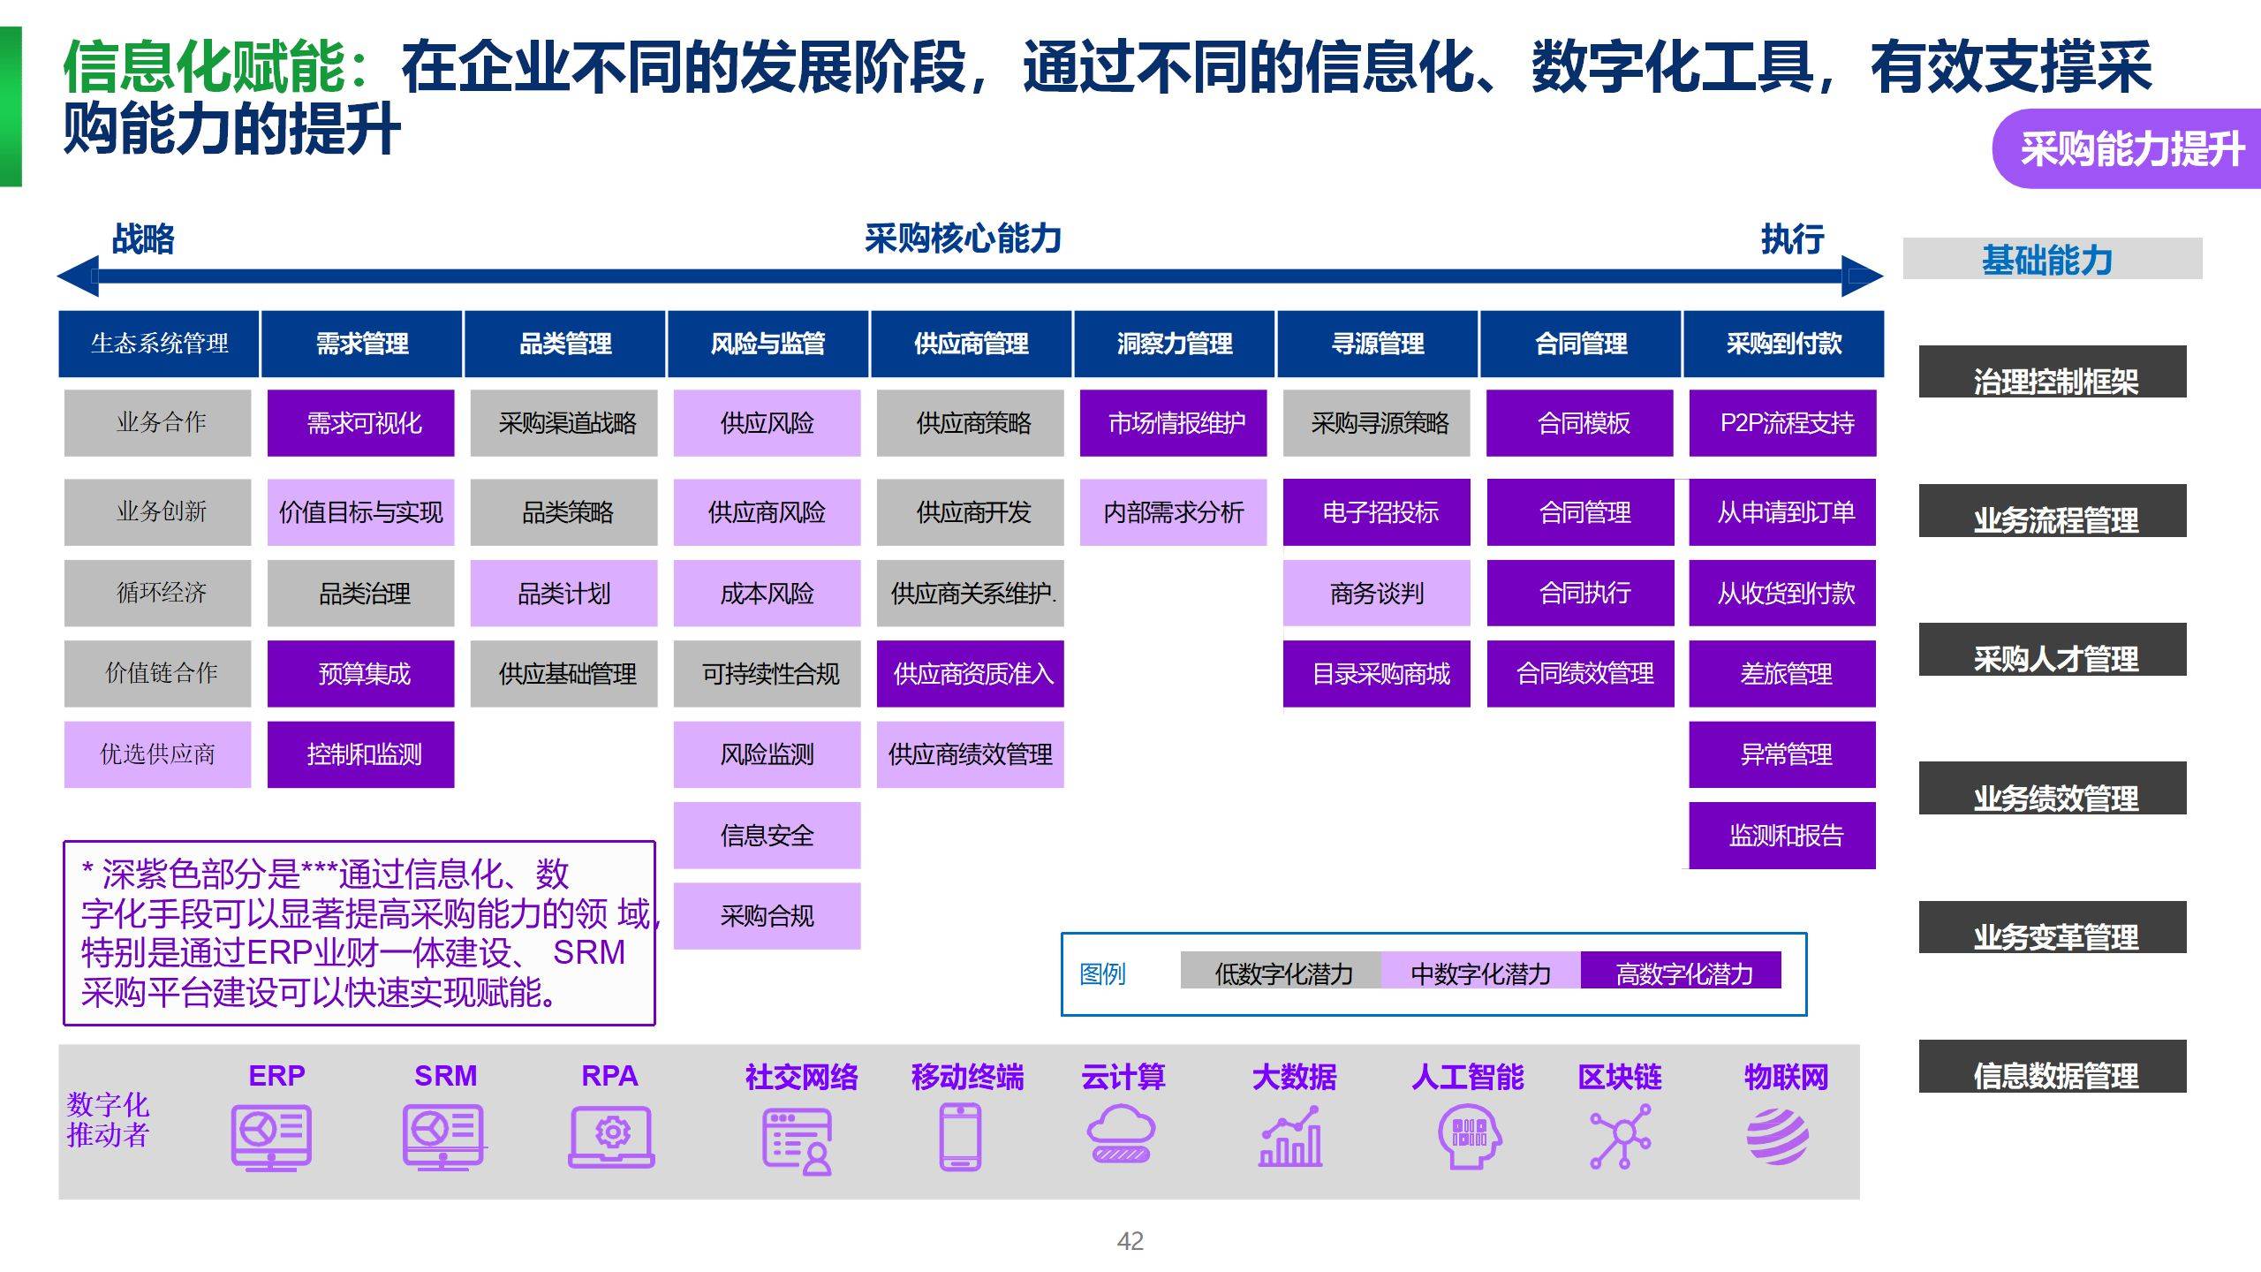Select the 采购到付款 column header

[x=1784, y=344]
